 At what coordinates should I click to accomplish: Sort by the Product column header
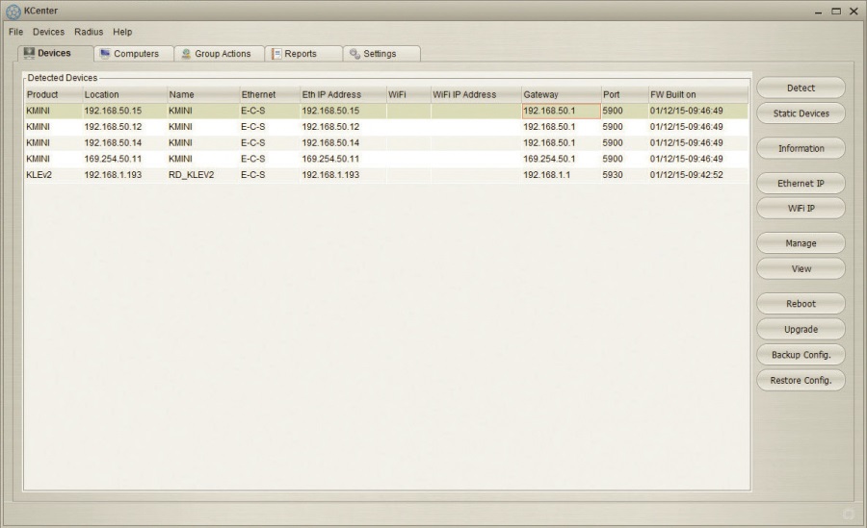[54, 94]
